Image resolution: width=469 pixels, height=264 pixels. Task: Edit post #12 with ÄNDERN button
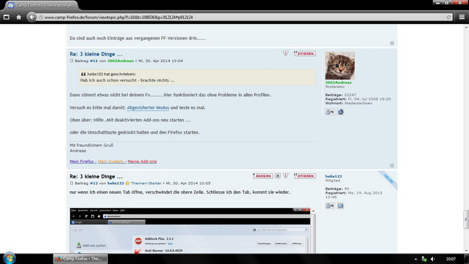click(263, 176)
